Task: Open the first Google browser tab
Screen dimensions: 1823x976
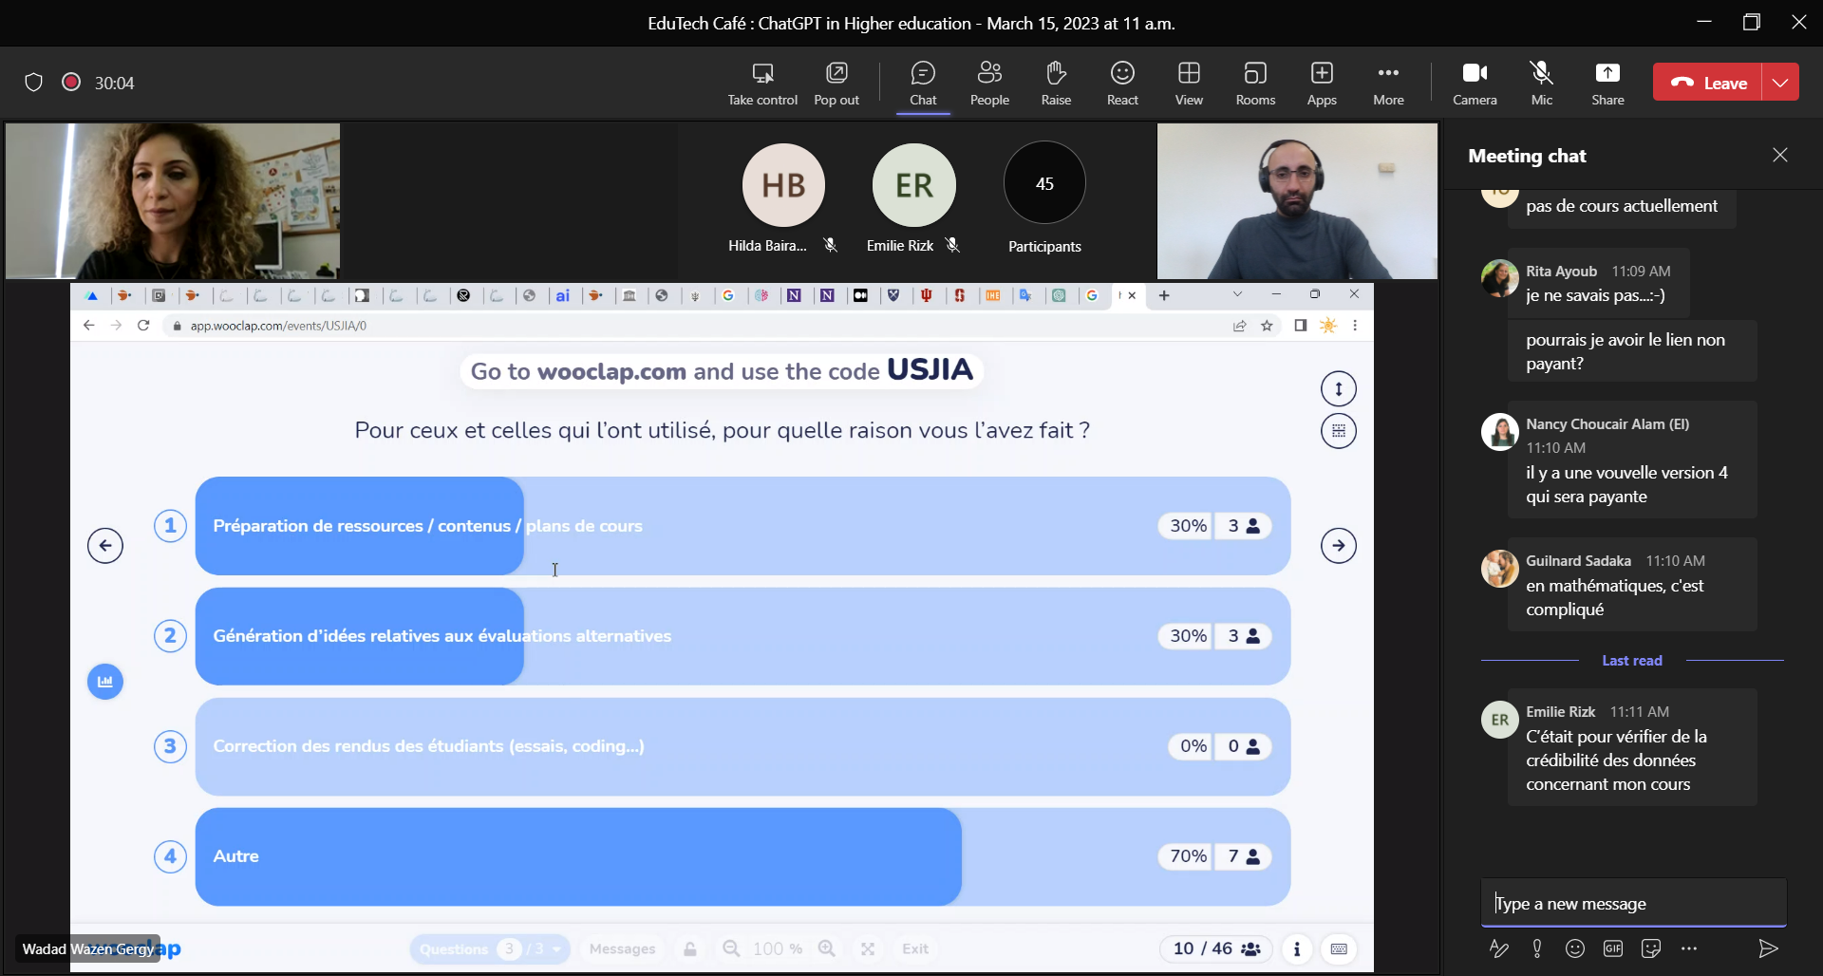Action: click(728, 295)
